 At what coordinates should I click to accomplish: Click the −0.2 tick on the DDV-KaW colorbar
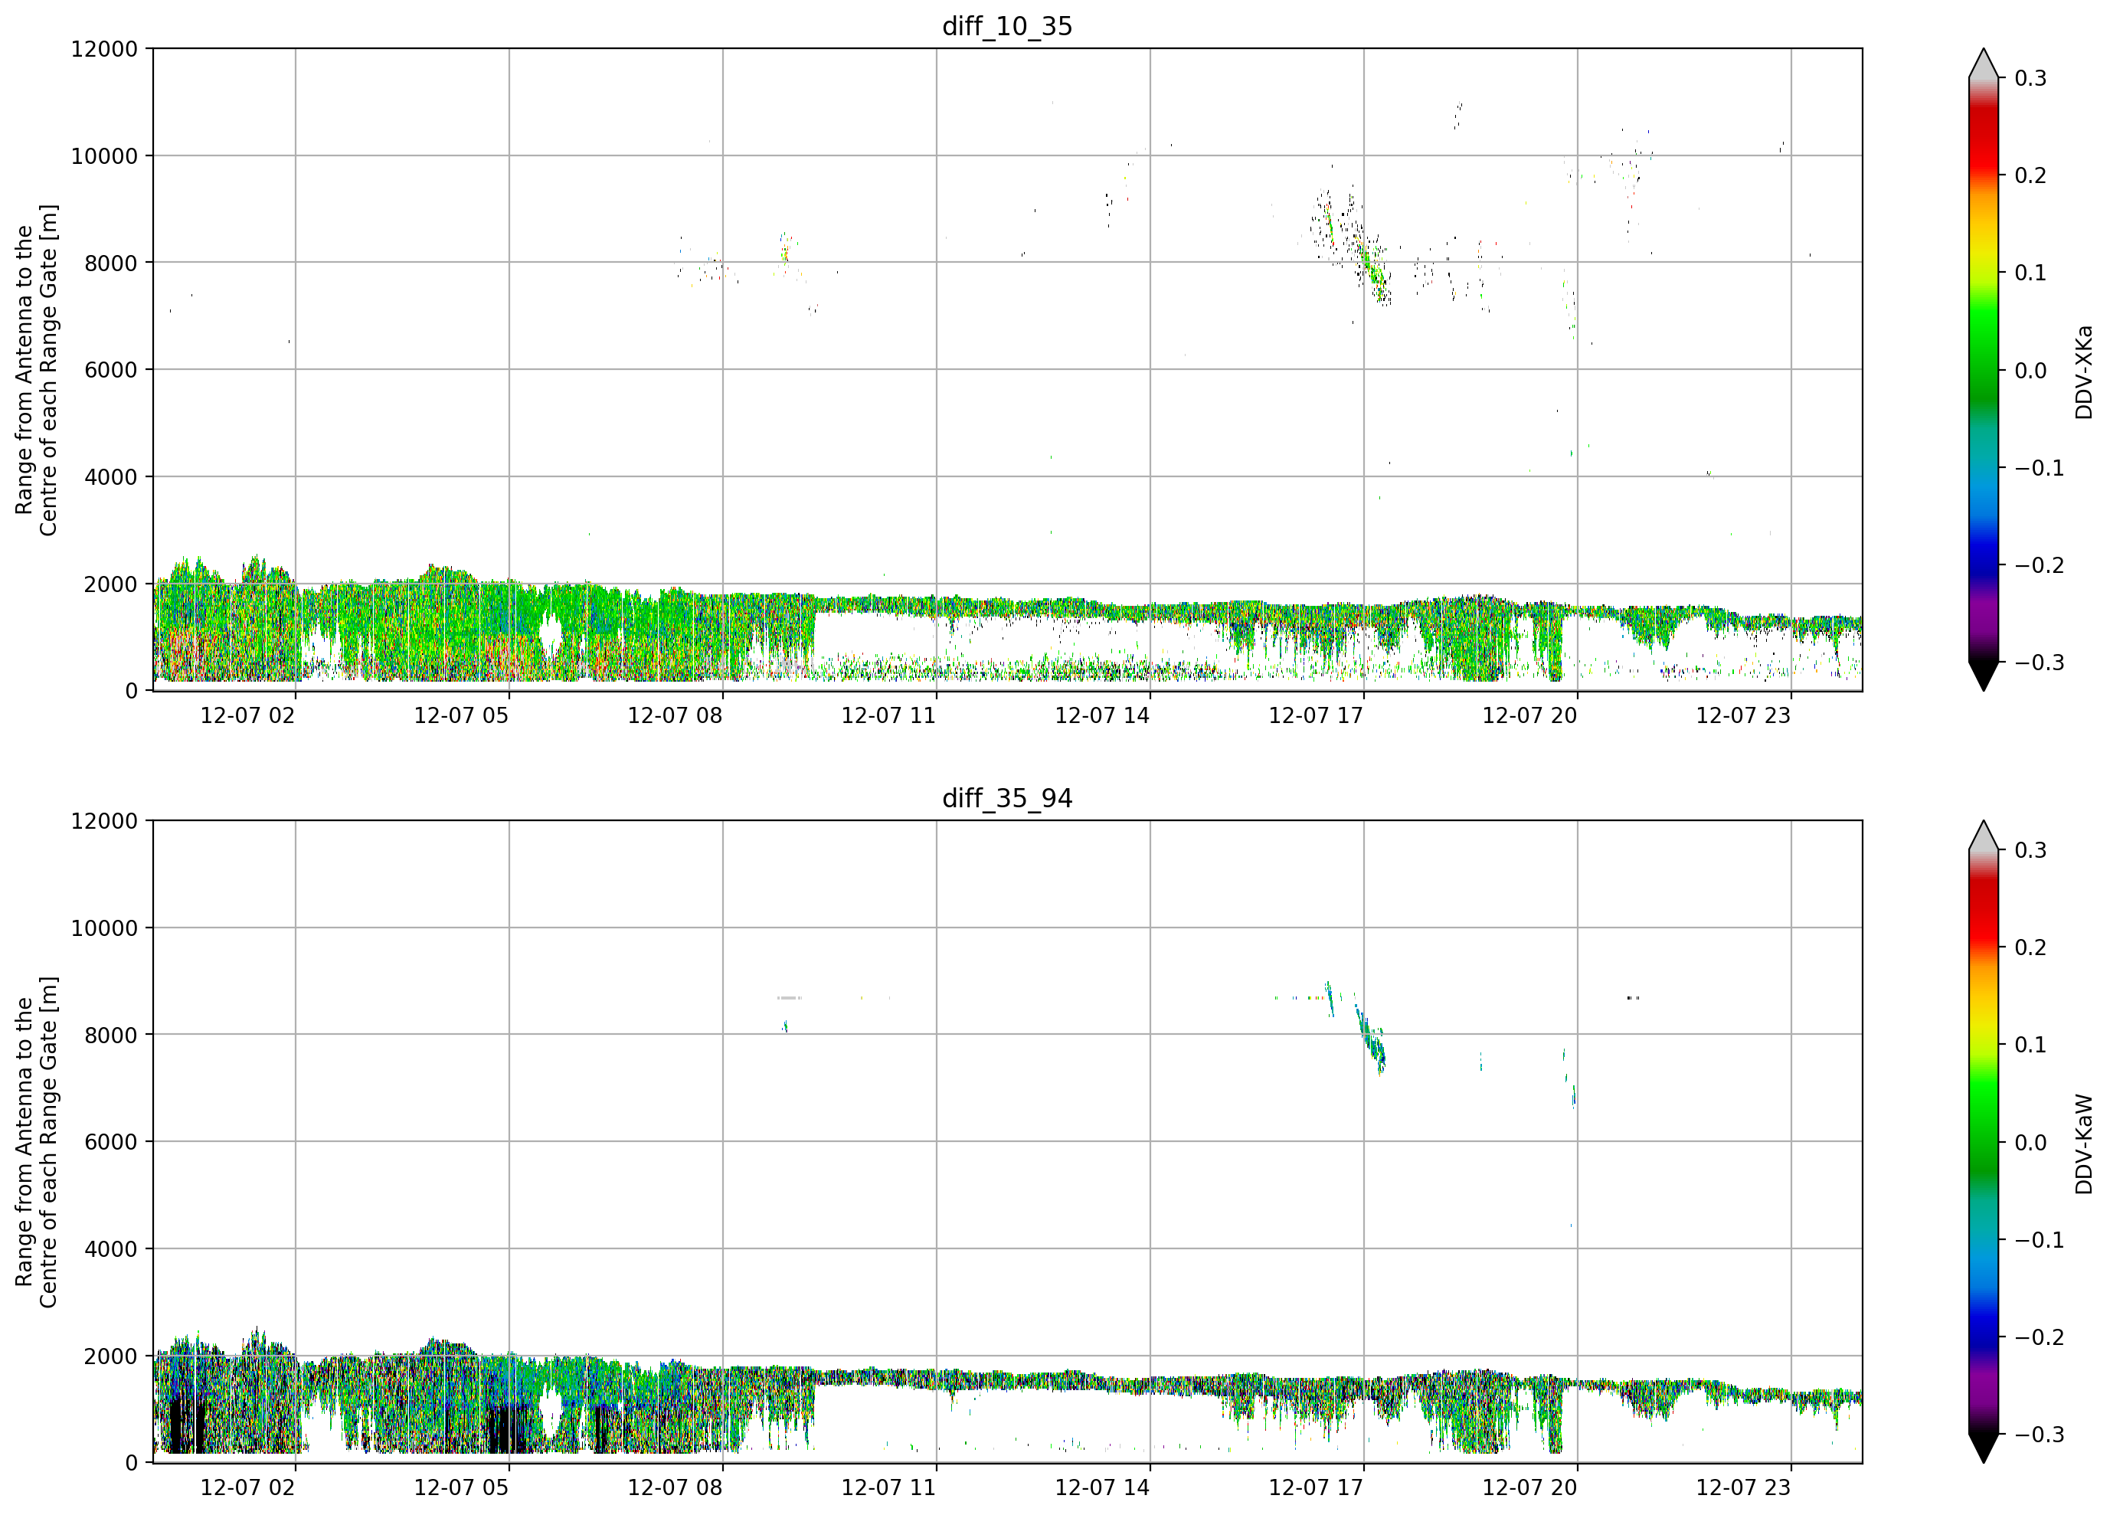pos(2038,1337)
